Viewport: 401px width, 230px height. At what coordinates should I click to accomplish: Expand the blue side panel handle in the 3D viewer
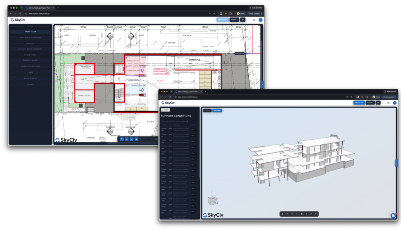[397, 163]
